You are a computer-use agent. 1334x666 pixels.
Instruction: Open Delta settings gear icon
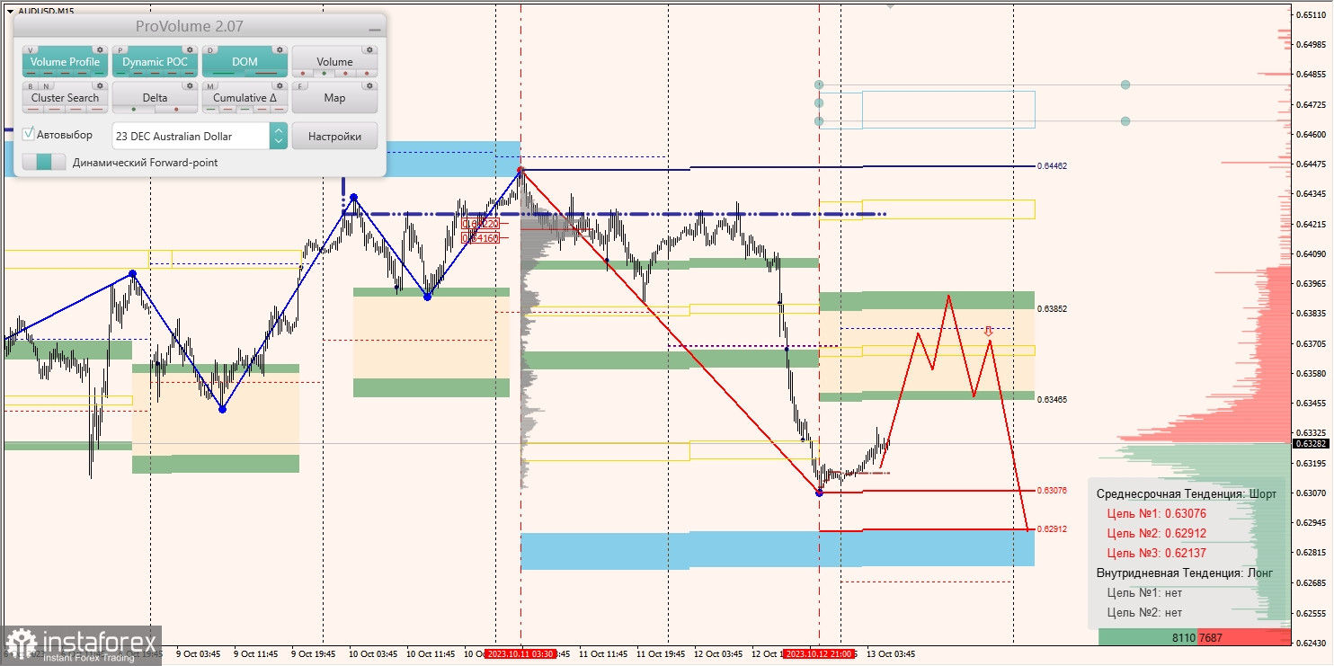[x=190, y=86]
